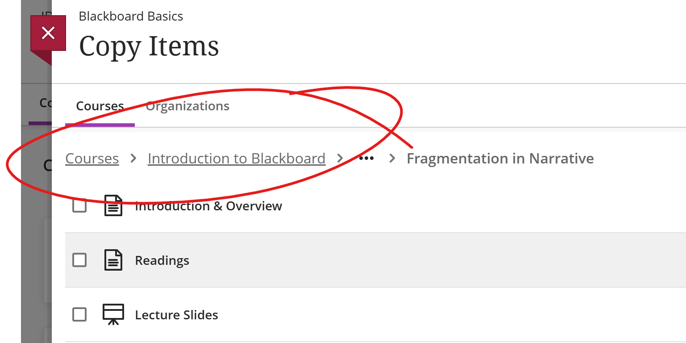The height and width of the screenshot is (343, 686).
Task: Expand the breadcrumb ellipsis menu
Action: tap(366, 159)
